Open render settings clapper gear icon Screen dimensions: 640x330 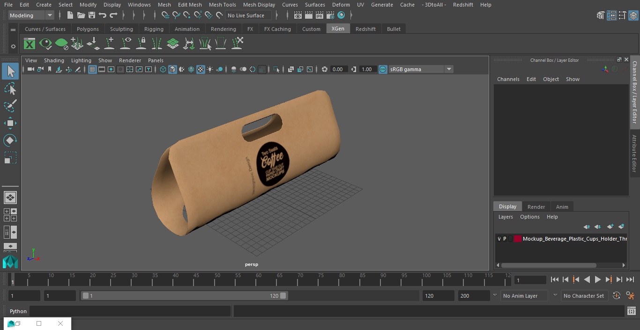(330, 15)
